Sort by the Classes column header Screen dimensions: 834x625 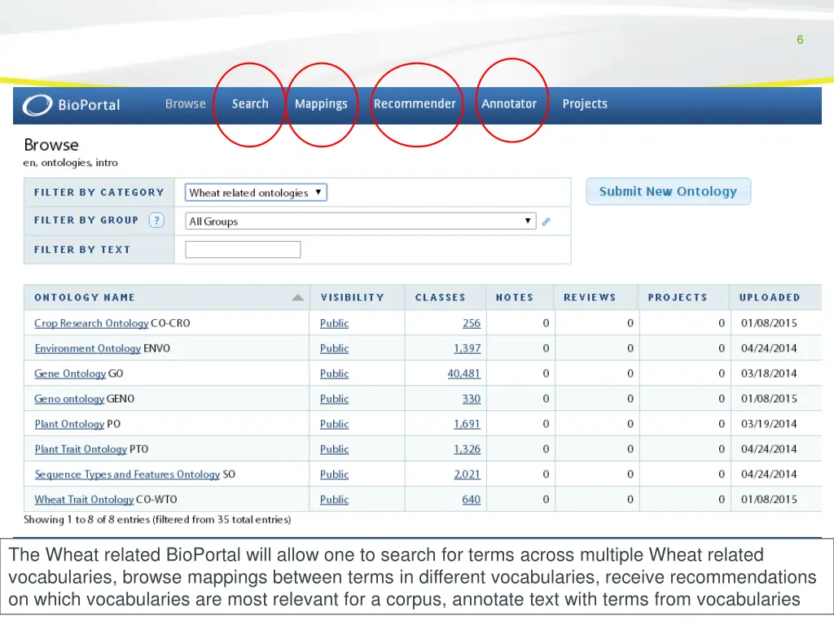coord(441,298)
